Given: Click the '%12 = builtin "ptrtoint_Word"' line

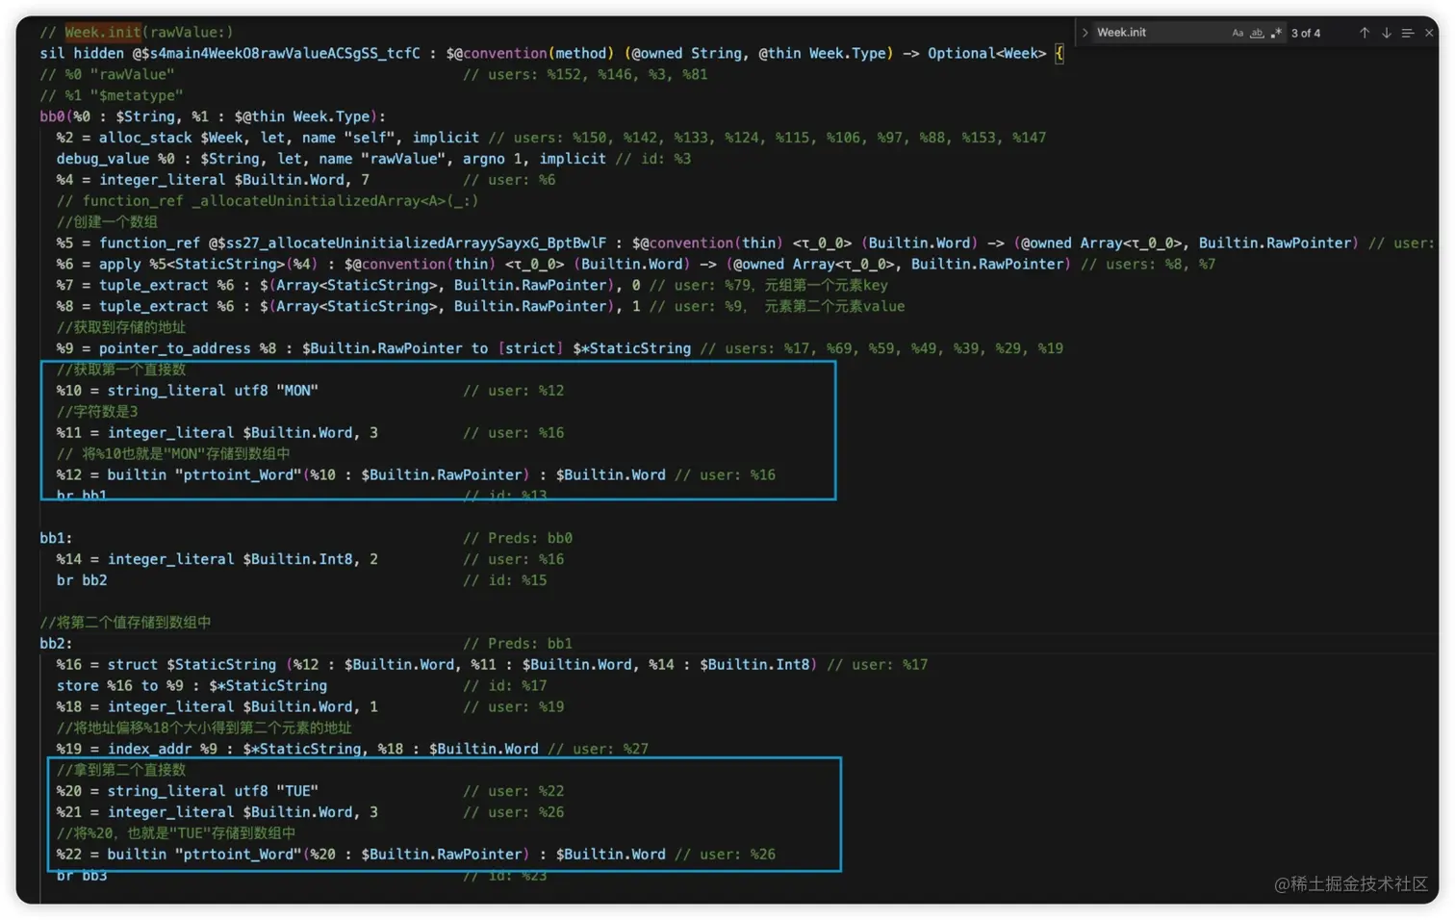Looking at the screenshot, I should point(416,474).
